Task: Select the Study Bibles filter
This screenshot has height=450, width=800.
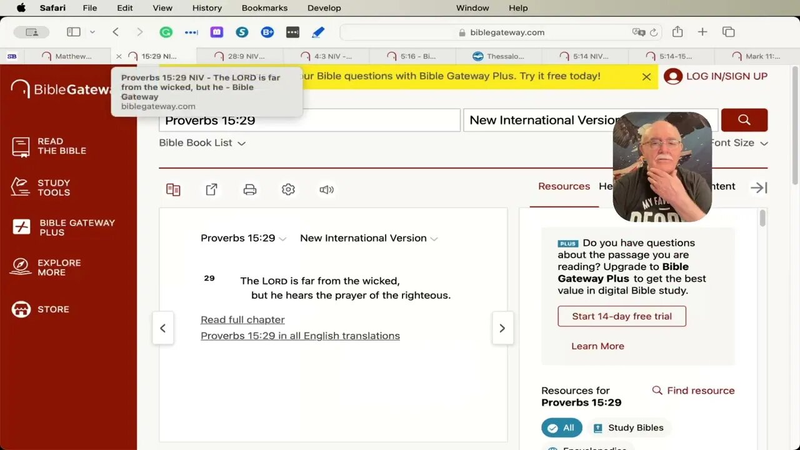Action: (628, 428)
